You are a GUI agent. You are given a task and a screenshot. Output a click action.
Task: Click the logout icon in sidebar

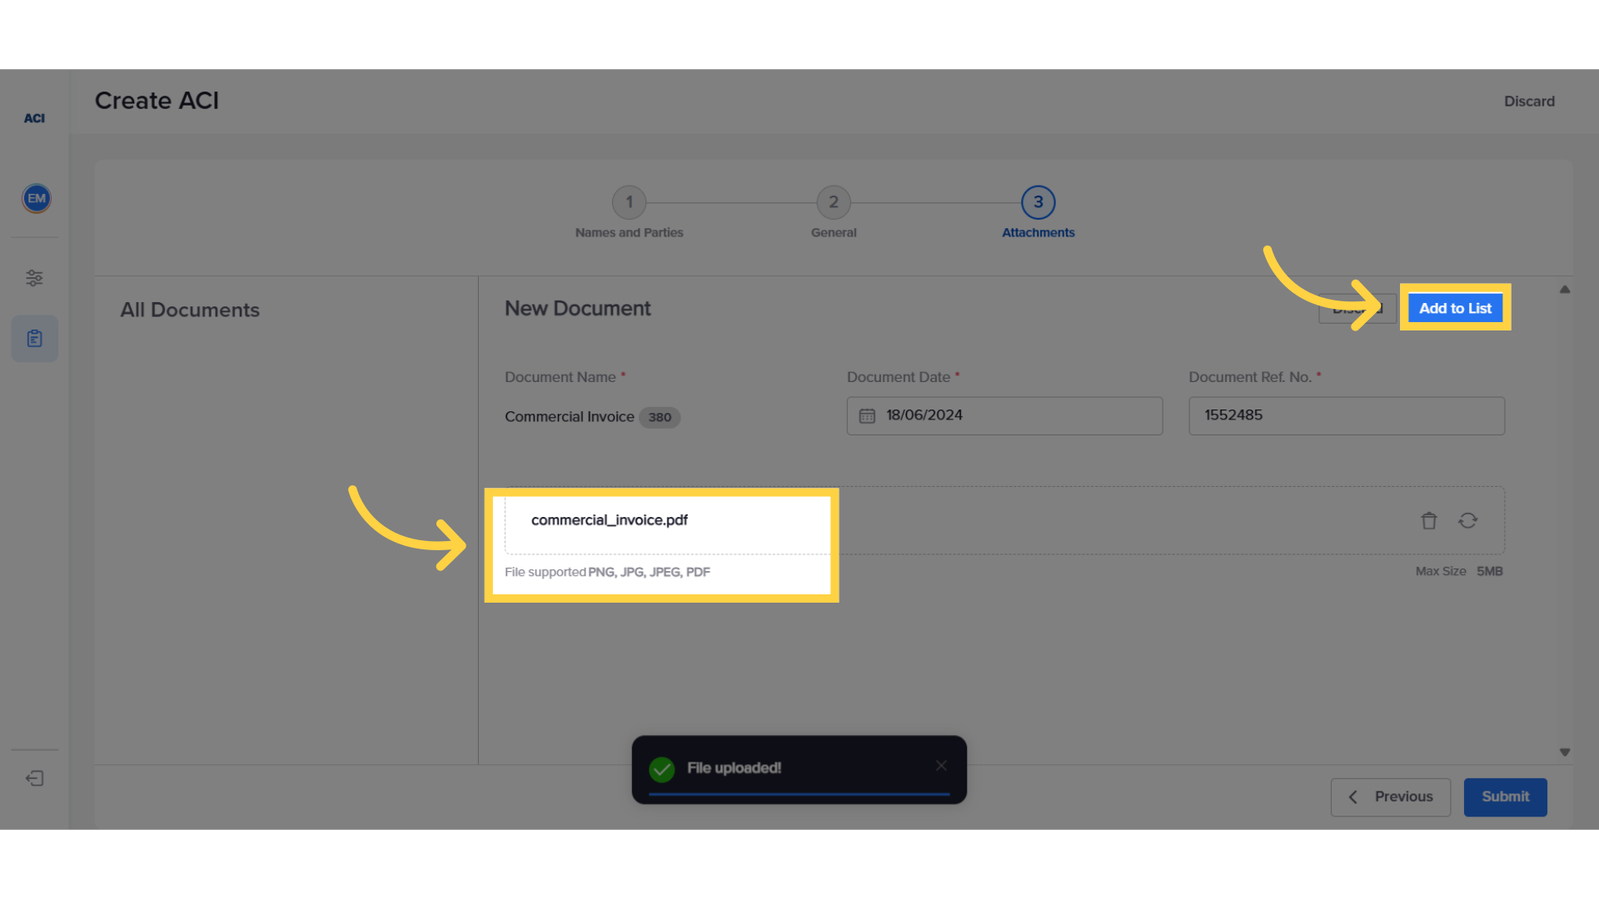[x=34, y=778]
